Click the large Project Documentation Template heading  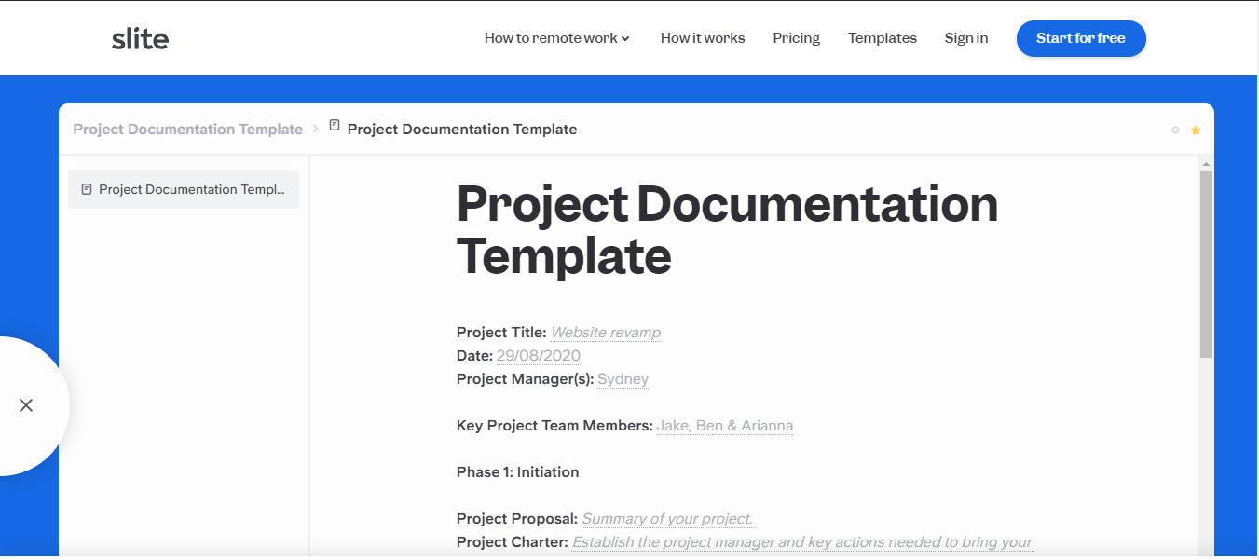[727, 229]
